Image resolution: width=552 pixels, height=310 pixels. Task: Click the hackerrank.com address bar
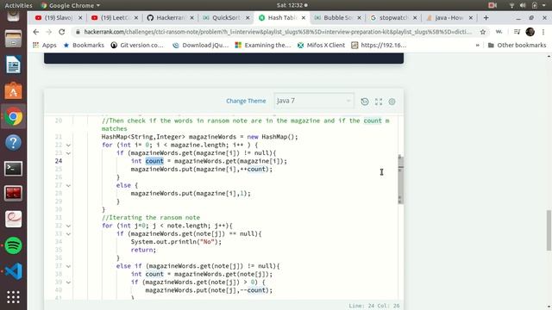[x=278, y=32]
